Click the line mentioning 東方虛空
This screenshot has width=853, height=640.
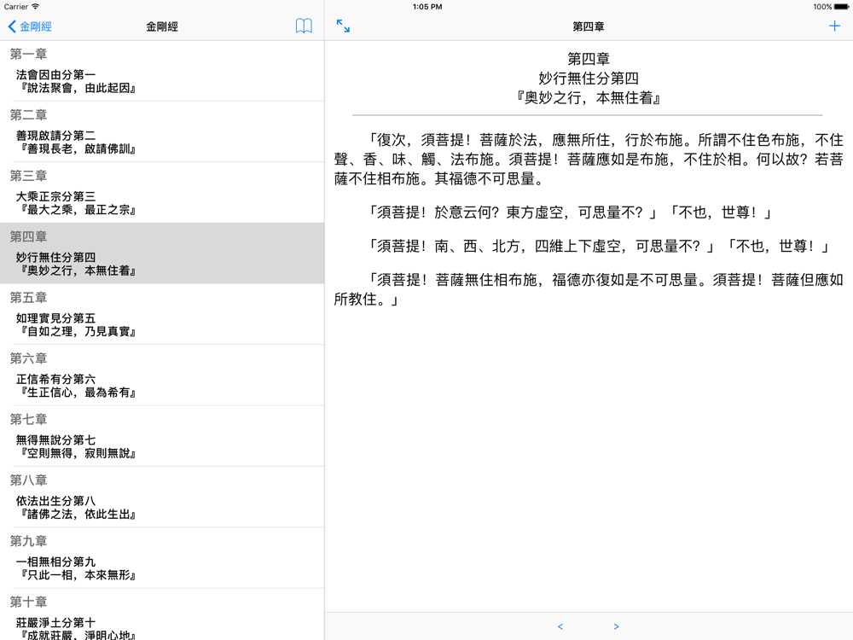tap(570, 212)
